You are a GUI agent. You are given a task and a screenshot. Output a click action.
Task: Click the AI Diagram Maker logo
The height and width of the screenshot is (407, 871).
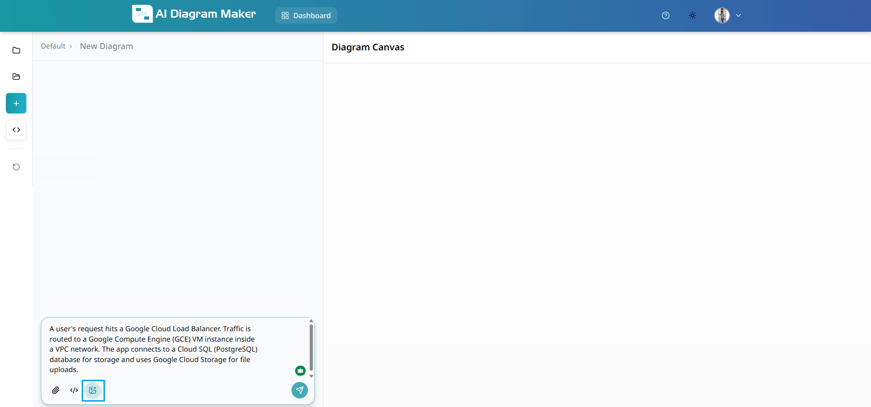pos(194,14)
